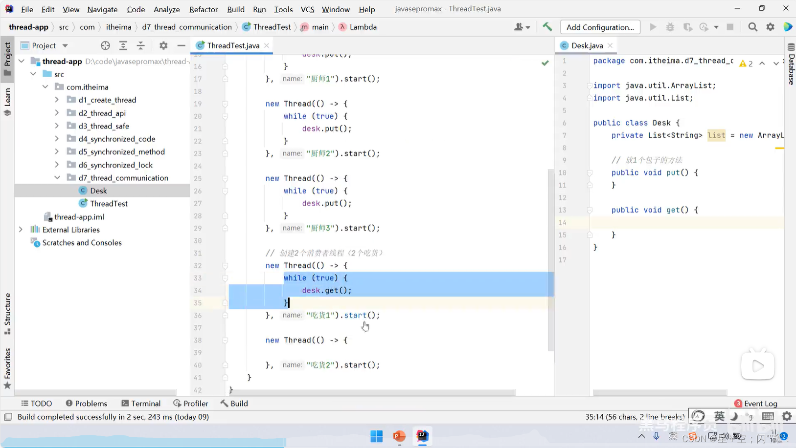The image size is (796, 448).
Task: Click Select Opened File crosshair icon
Action: point(106,45)
